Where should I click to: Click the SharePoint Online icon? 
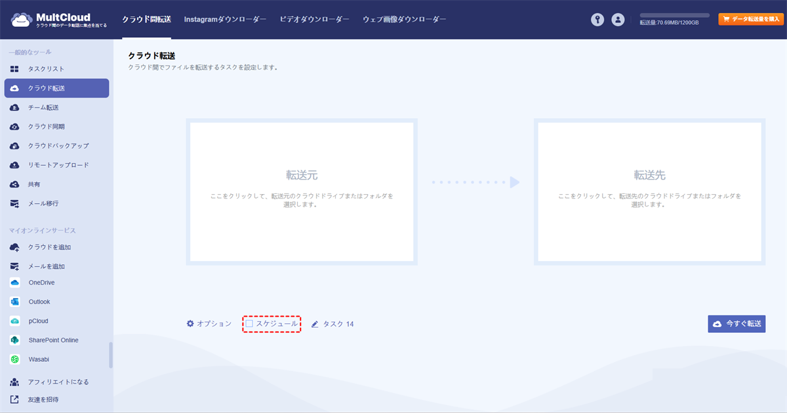15,340
